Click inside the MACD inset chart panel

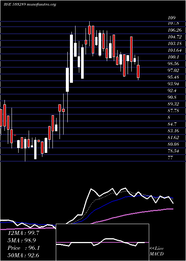point(102,242)
